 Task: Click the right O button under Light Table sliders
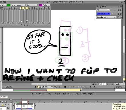tap(27, 25)
